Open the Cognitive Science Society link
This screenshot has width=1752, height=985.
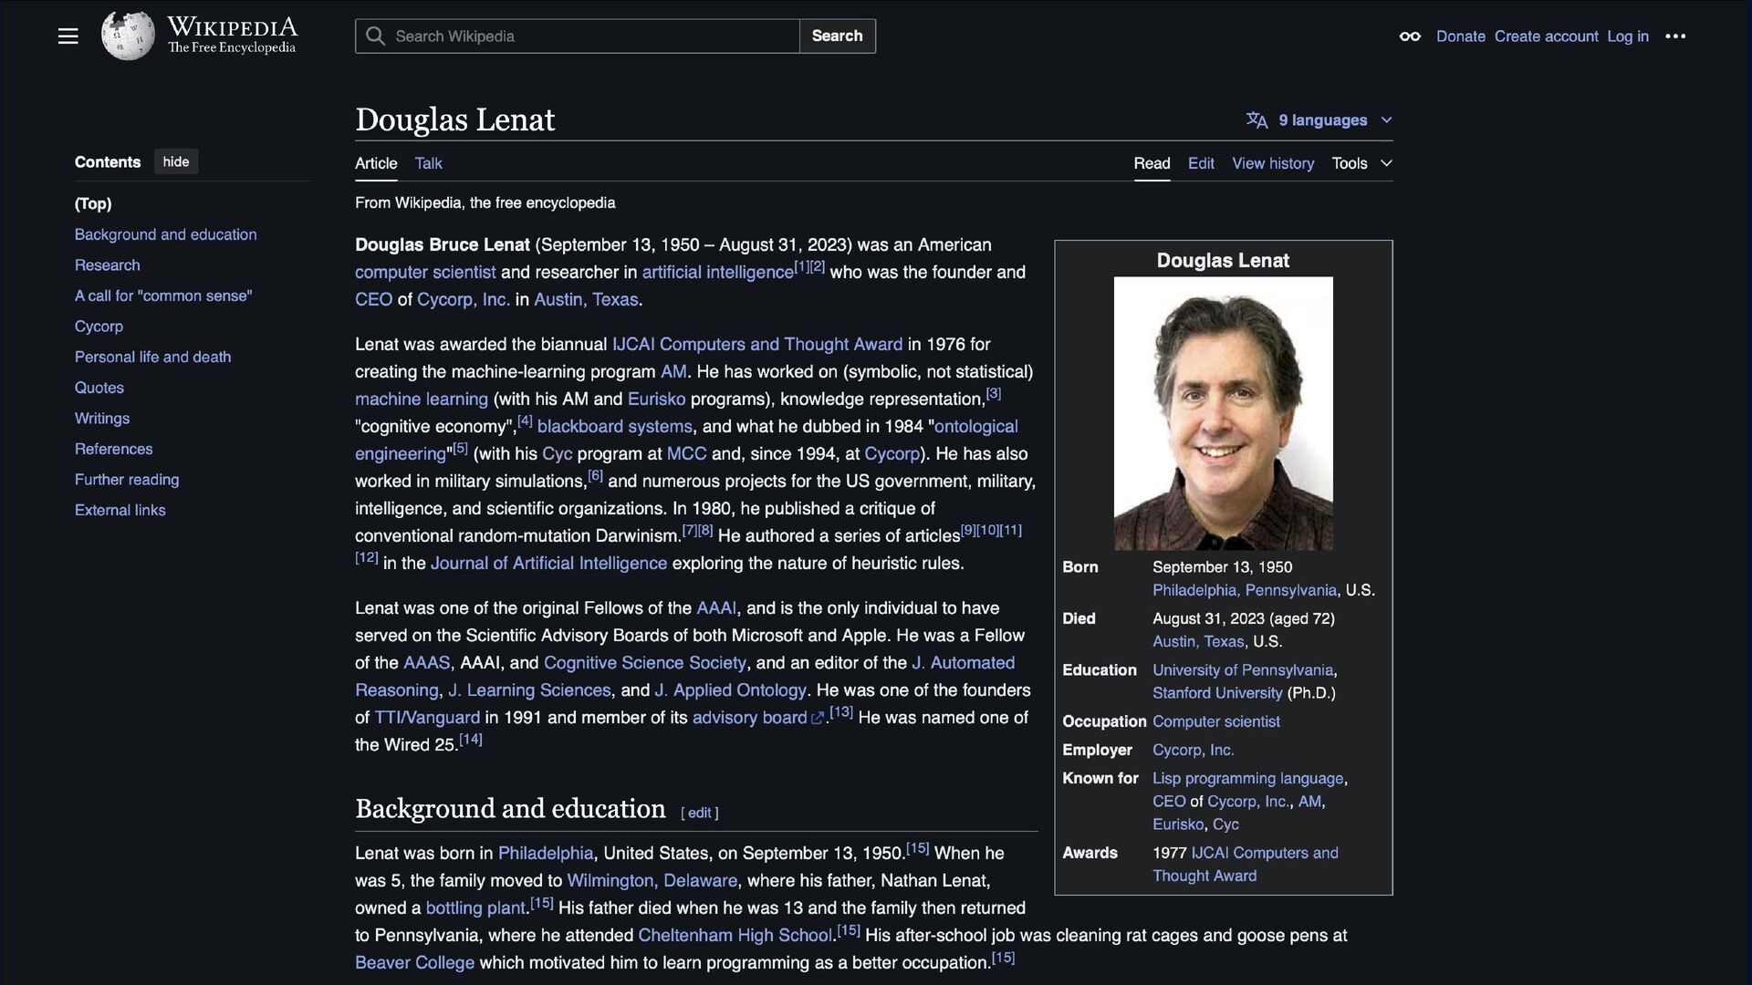pos(644,662)
